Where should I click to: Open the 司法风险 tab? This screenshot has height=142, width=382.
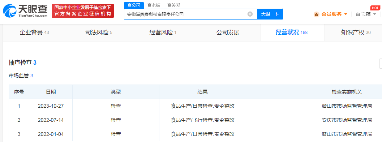coord(99,33)
